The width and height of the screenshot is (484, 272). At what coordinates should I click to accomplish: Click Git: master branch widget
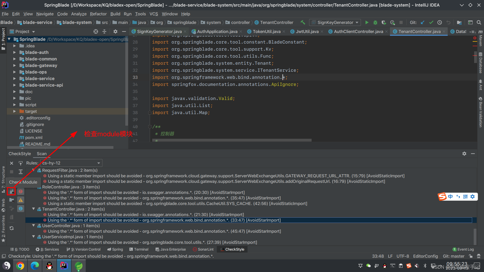(453, 256)
